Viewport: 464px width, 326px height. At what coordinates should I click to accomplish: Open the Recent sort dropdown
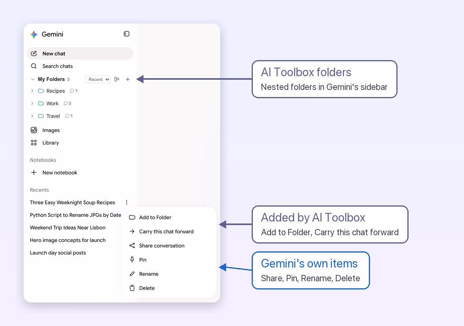[98, 79]
